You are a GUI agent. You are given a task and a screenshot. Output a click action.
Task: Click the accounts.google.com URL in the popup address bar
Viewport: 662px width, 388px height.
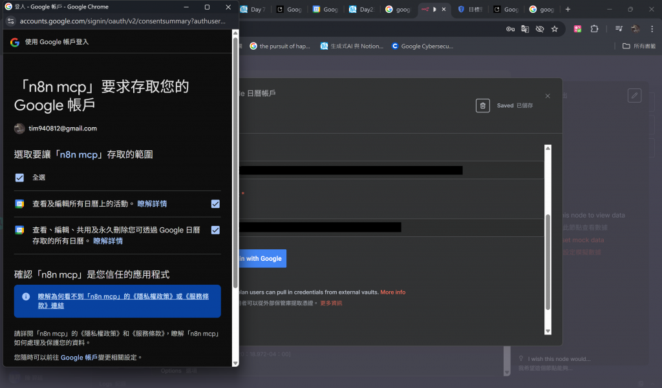(x=122, y=21)
